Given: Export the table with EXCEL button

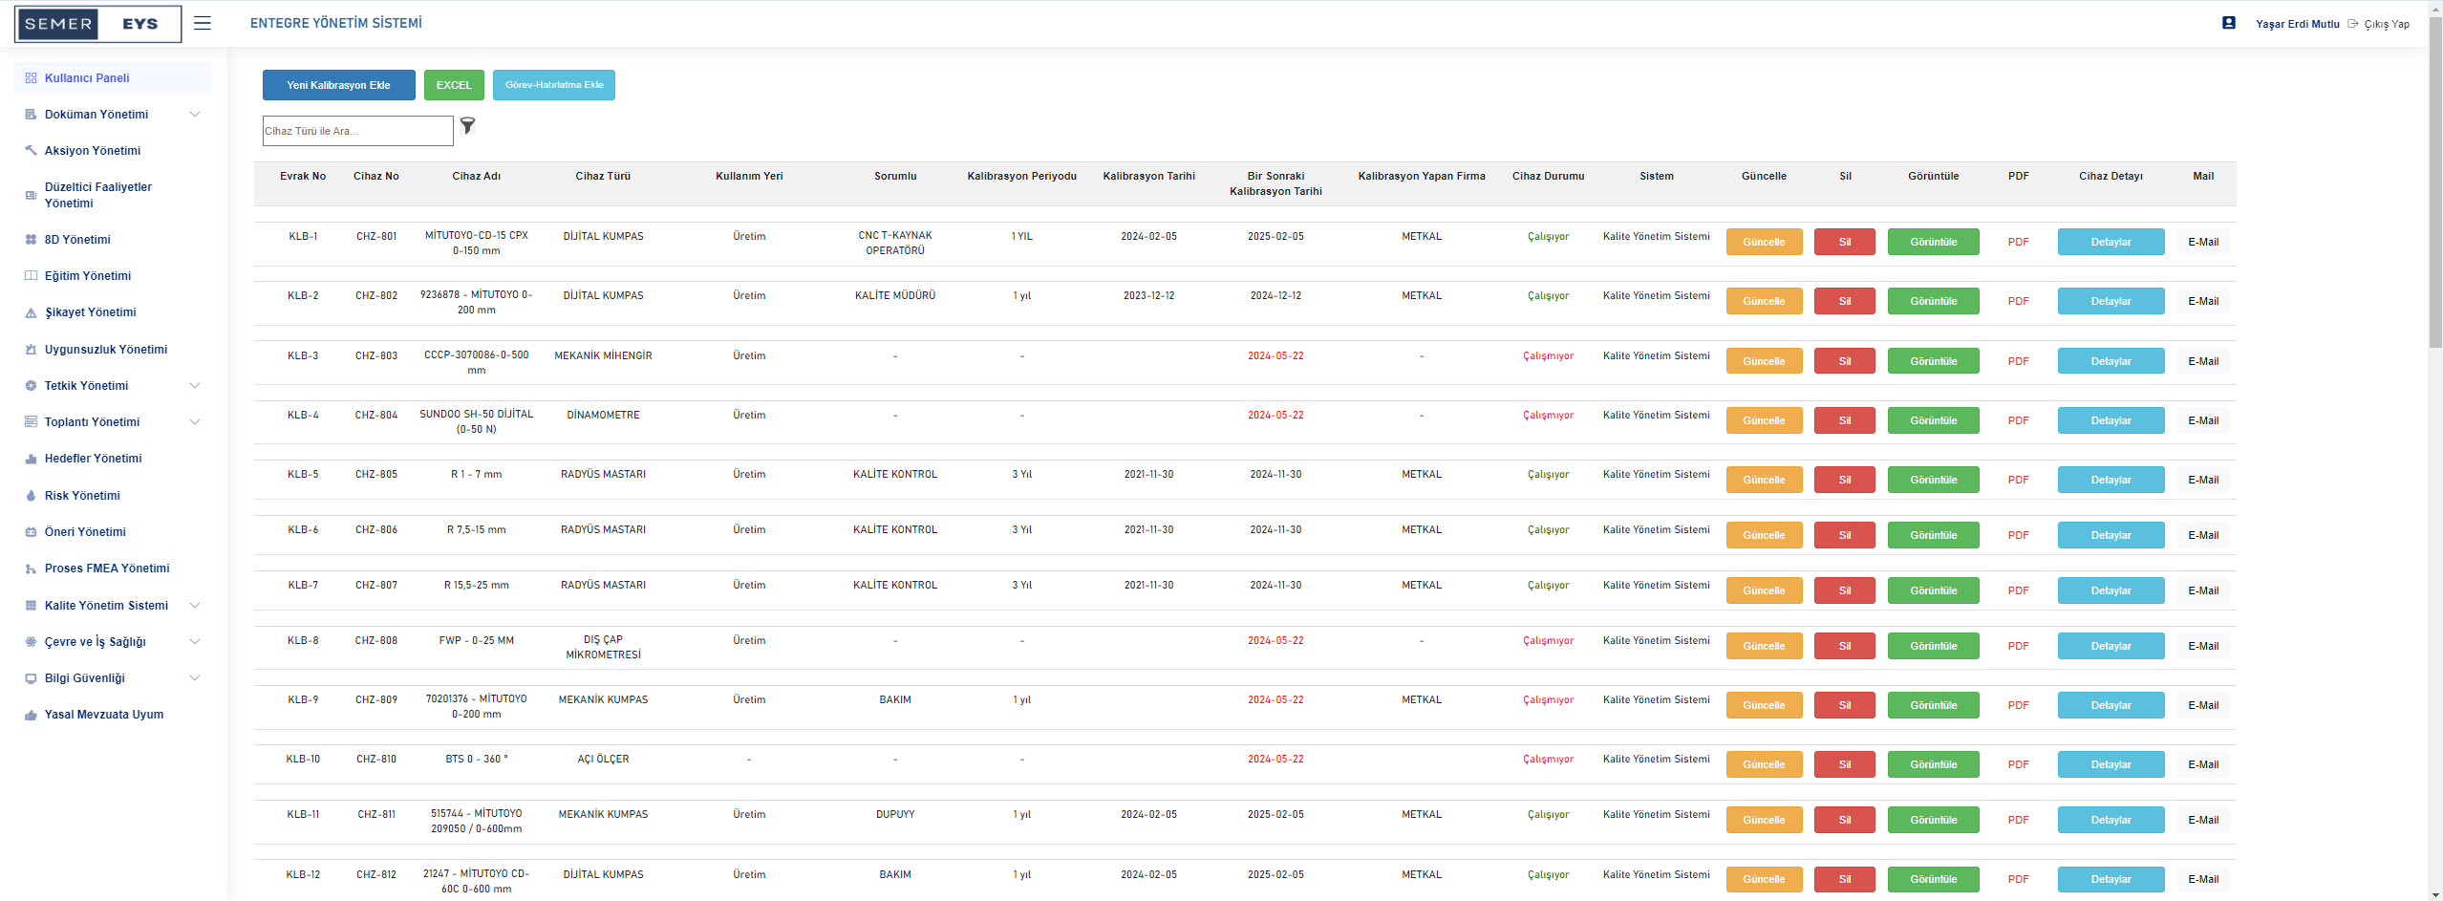Looking at the screenshot, I should tap(454, 85).
